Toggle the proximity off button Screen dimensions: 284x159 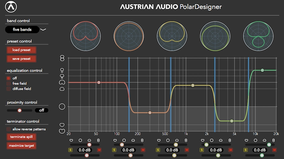click(x=41, y=110)
